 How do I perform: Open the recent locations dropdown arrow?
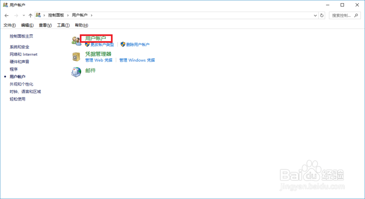point(24,16)
